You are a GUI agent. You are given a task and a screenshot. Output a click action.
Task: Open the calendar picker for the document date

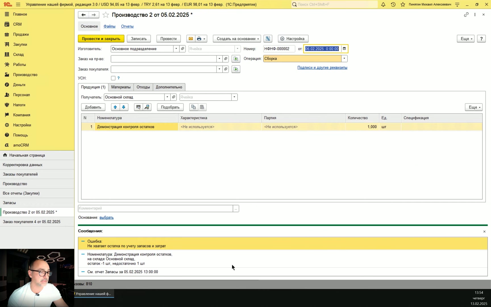click(344, 49)
